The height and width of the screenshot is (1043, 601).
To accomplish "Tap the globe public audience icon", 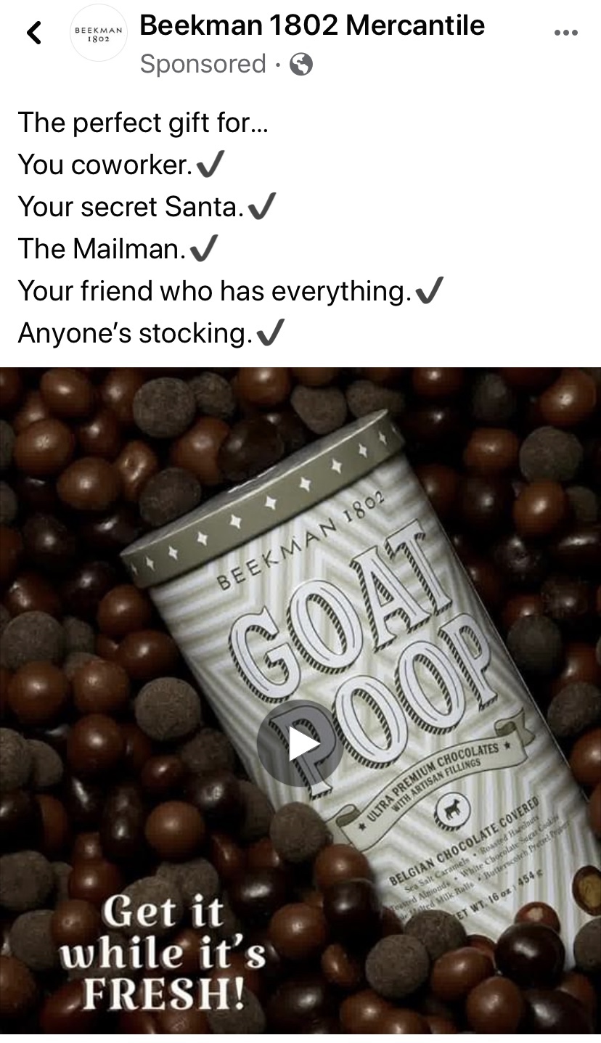I will (300, 65).
